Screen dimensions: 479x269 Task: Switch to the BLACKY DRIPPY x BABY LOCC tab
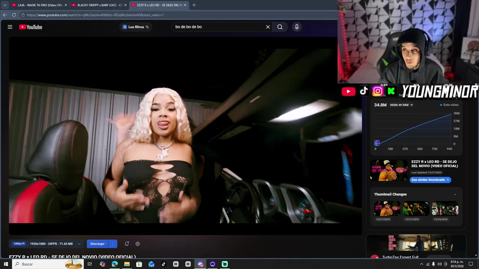(x=99, y=5)
